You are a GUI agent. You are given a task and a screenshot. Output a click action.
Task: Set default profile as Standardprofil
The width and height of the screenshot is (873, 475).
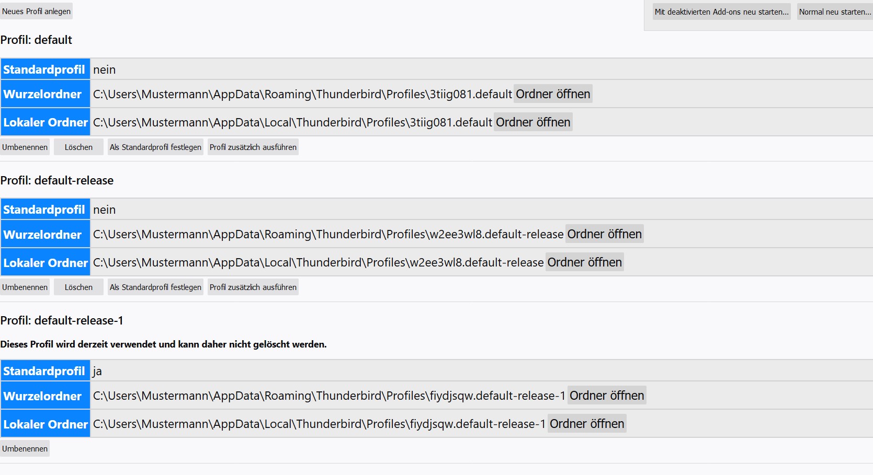point(155,147)
